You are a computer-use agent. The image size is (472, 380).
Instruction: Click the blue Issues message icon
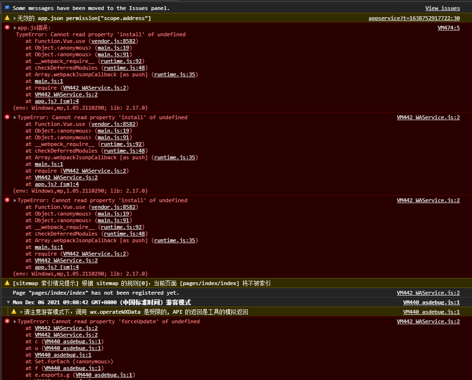pos(7,8)
